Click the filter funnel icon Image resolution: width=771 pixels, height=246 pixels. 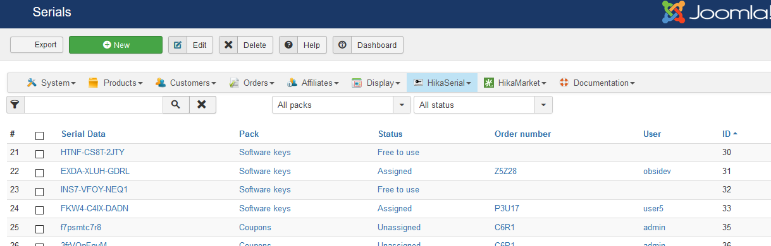coord(15,105)
